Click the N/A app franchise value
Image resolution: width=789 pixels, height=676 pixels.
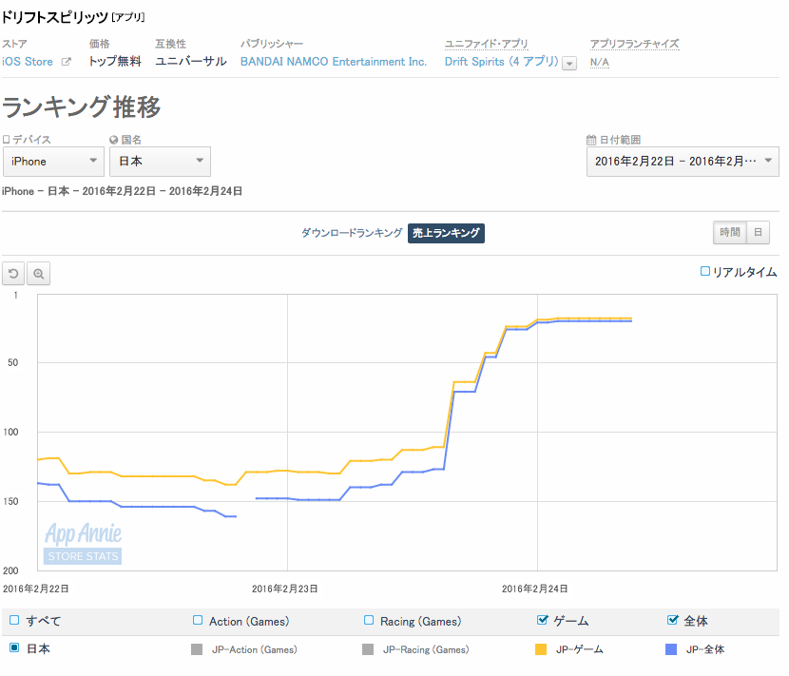tap(599, 62)
